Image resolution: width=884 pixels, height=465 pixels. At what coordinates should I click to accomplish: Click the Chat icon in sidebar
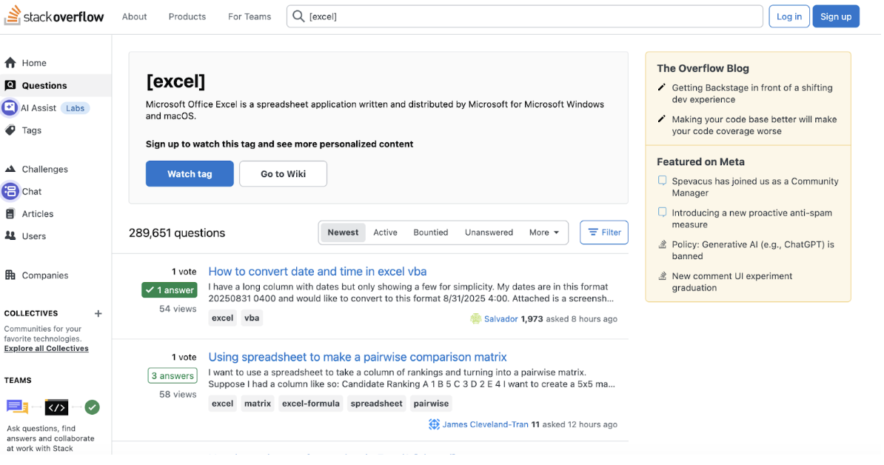10,191
